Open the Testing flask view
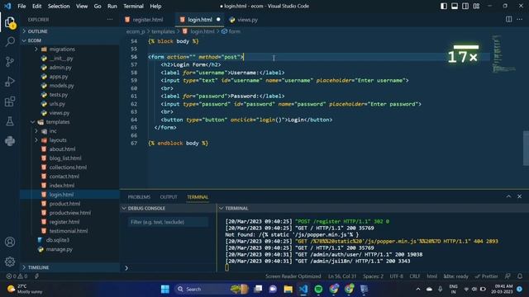Image resolution: width=529 pixels, height=297 pixels. [10, 121]
